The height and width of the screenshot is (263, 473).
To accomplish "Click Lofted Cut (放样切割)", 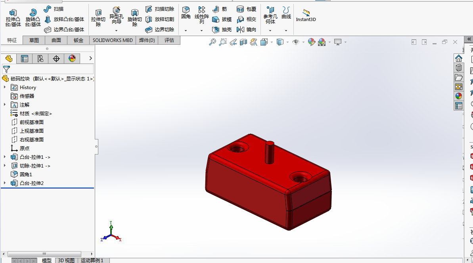I will (159, 19).
